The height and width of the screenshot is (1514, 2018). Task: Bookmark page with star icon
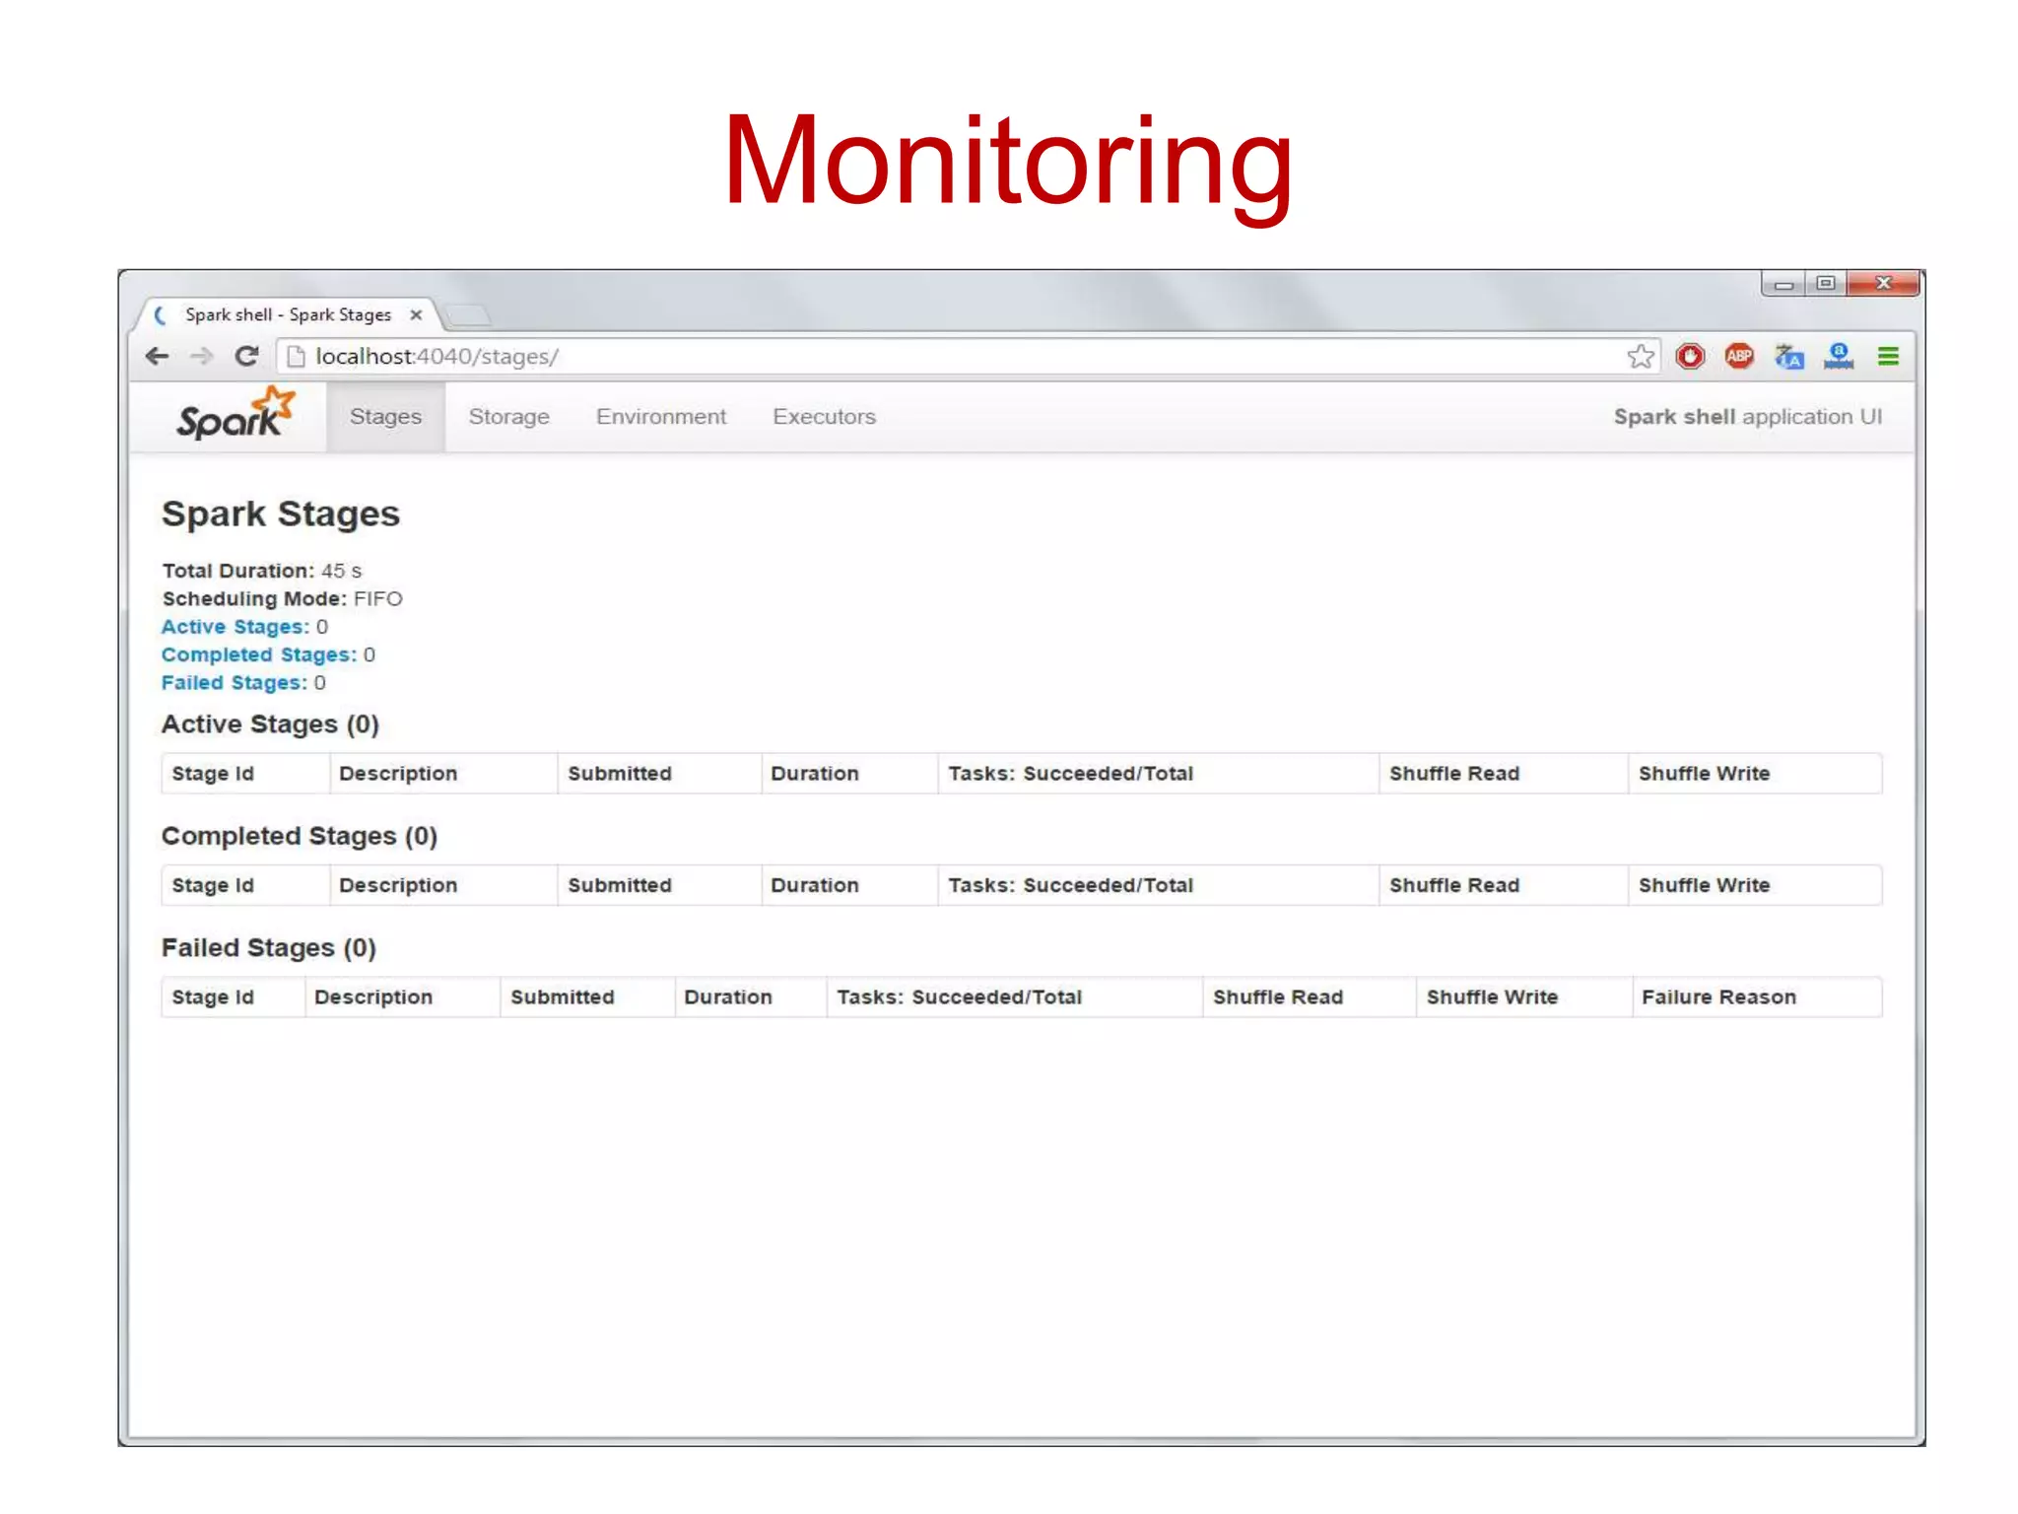(x=1640, y=356)
